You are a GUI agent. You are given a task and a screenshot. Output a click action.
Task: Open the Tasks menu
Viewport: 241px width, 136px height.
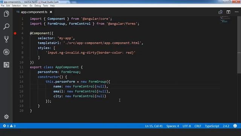point(46,6)
